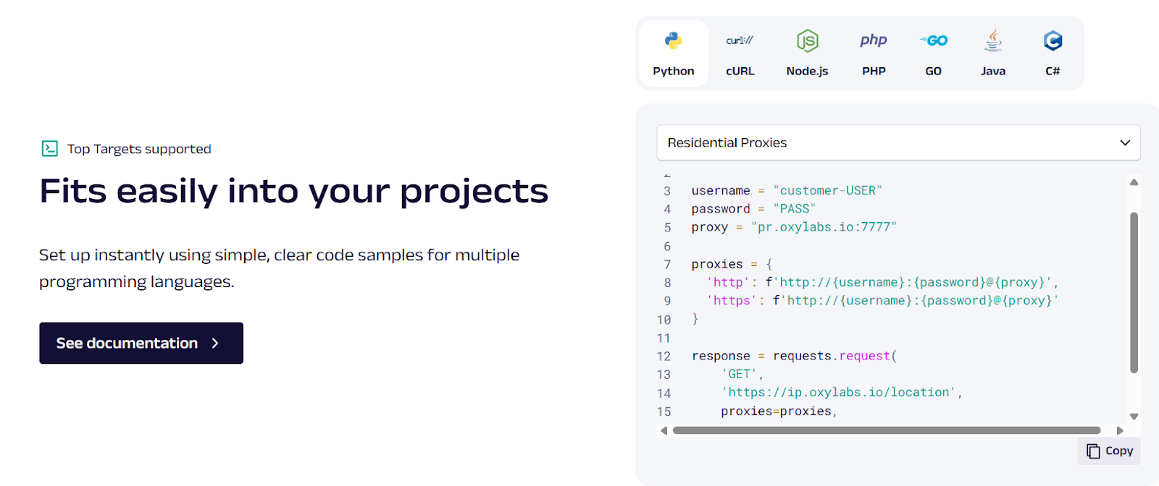Click the Python logo icon
Viewport: 1159px width, 486px height.
click(673, 40)
